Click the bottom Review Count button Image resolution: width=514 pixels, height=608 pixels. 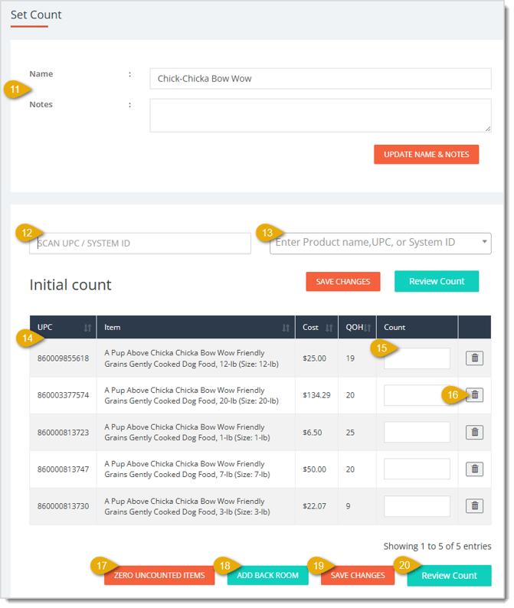pyautogui.click(x=449, y=575)
